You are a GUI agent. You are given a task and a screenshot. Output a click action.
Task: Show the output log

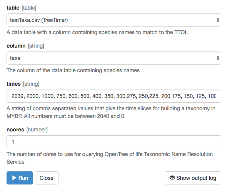[193, 178]
